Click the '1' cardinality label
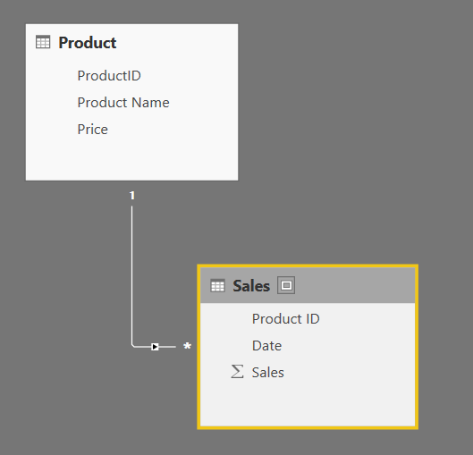473x455 pixels. point(131,196)
